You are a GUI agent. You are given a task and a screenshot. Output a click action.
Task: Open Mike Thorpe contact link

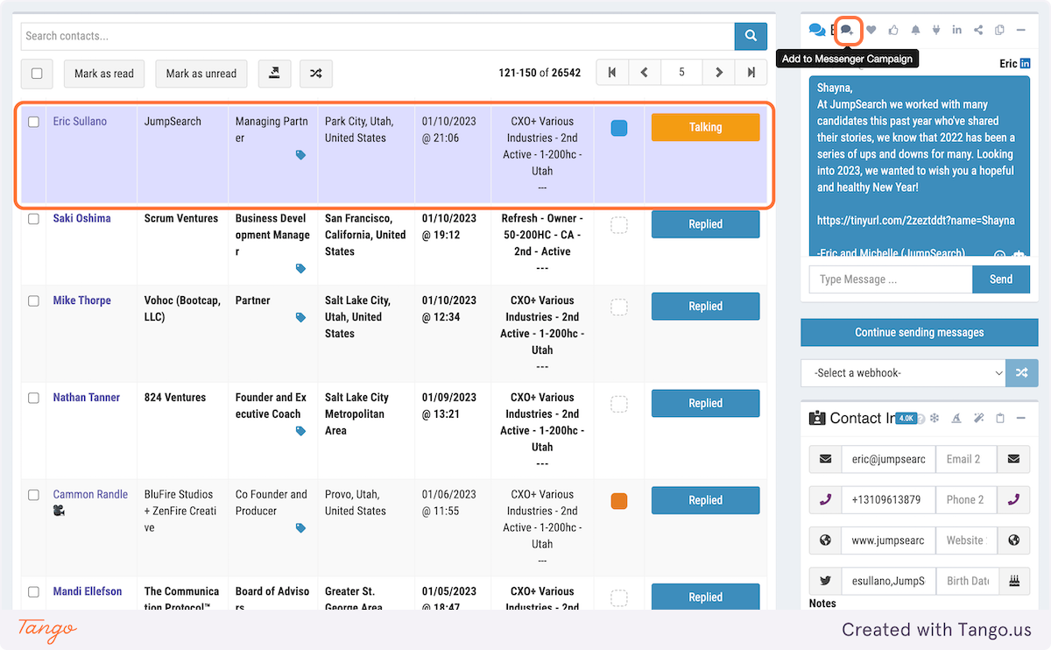[81, 300]
